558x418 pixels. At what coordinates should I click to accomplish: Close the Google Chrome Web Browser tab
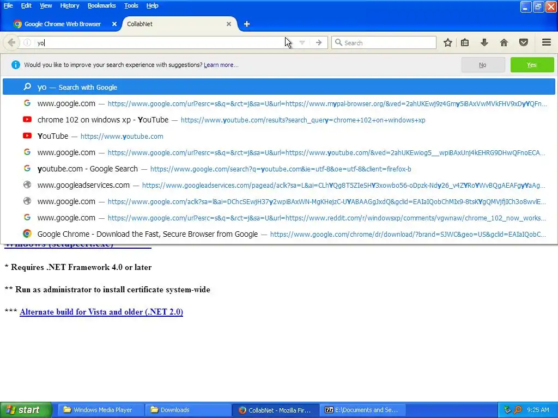coord(114,24)
